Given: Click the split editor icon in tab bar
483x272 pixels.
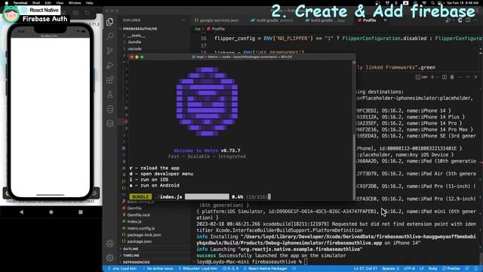Looking at the screenshot, I should coord(468,20).
